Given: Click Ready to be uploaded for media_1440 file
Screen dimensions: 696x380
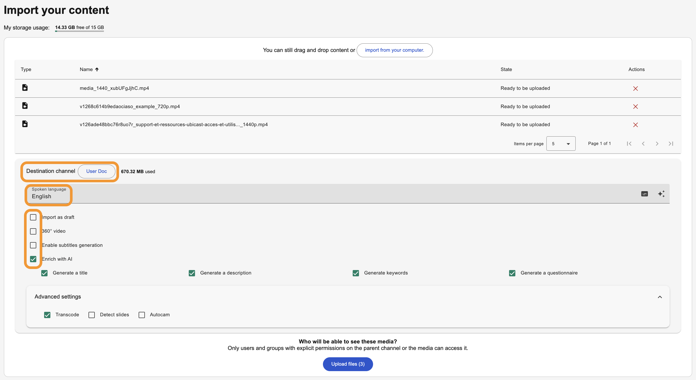Looking at the screenshot, I should (x=525, y=88).
